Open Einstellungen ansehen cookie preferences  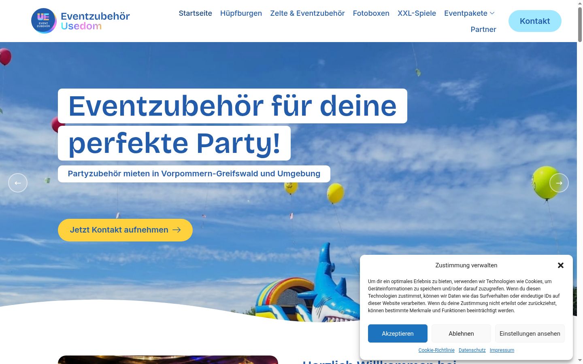[530, 334]
